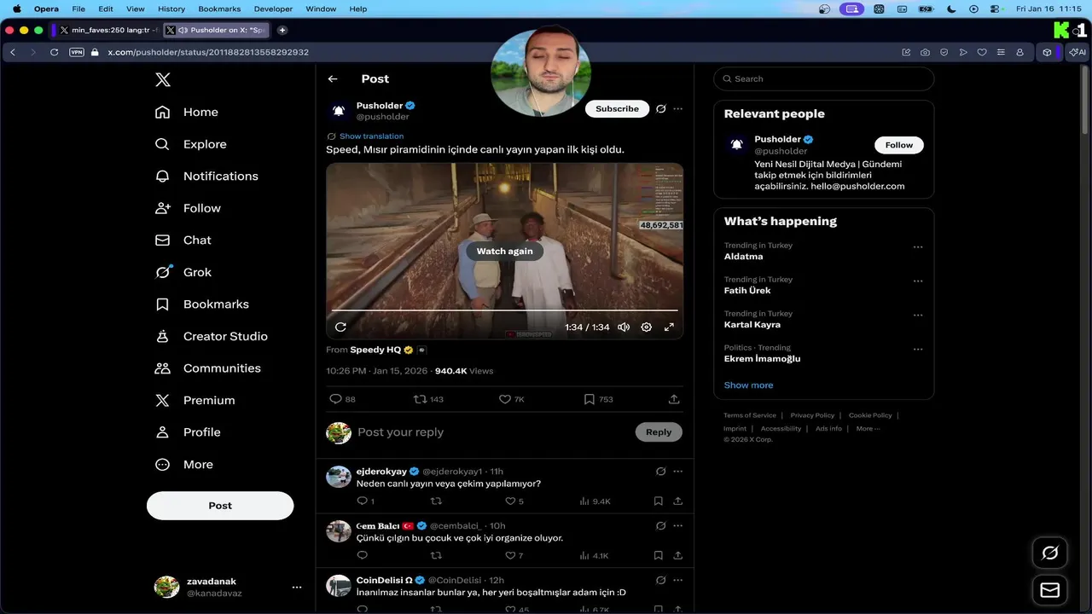Viewport: 1092px width, 614px height.
Task: Replay the video with circular arrow icon
Action: [340, 327]
